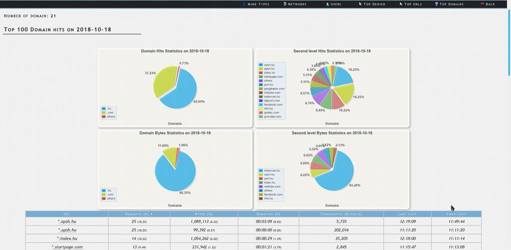Click the npsh.hu legend swatch in Second level Hits
The image size is (511, 250).
point(260,65)
